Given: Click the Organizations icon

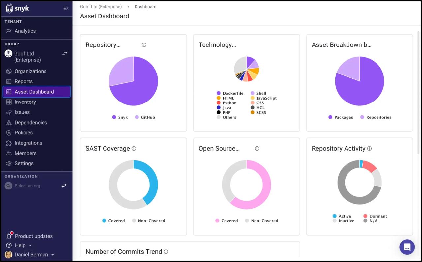Looking at the screenshot, I should coord(9,71).
